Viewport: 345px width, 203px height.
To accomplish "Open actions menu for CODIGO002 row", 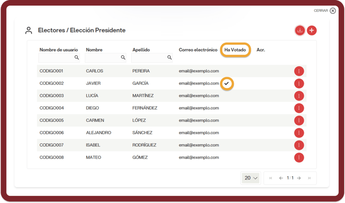I will pyautogui.click(x=299, y=83).
